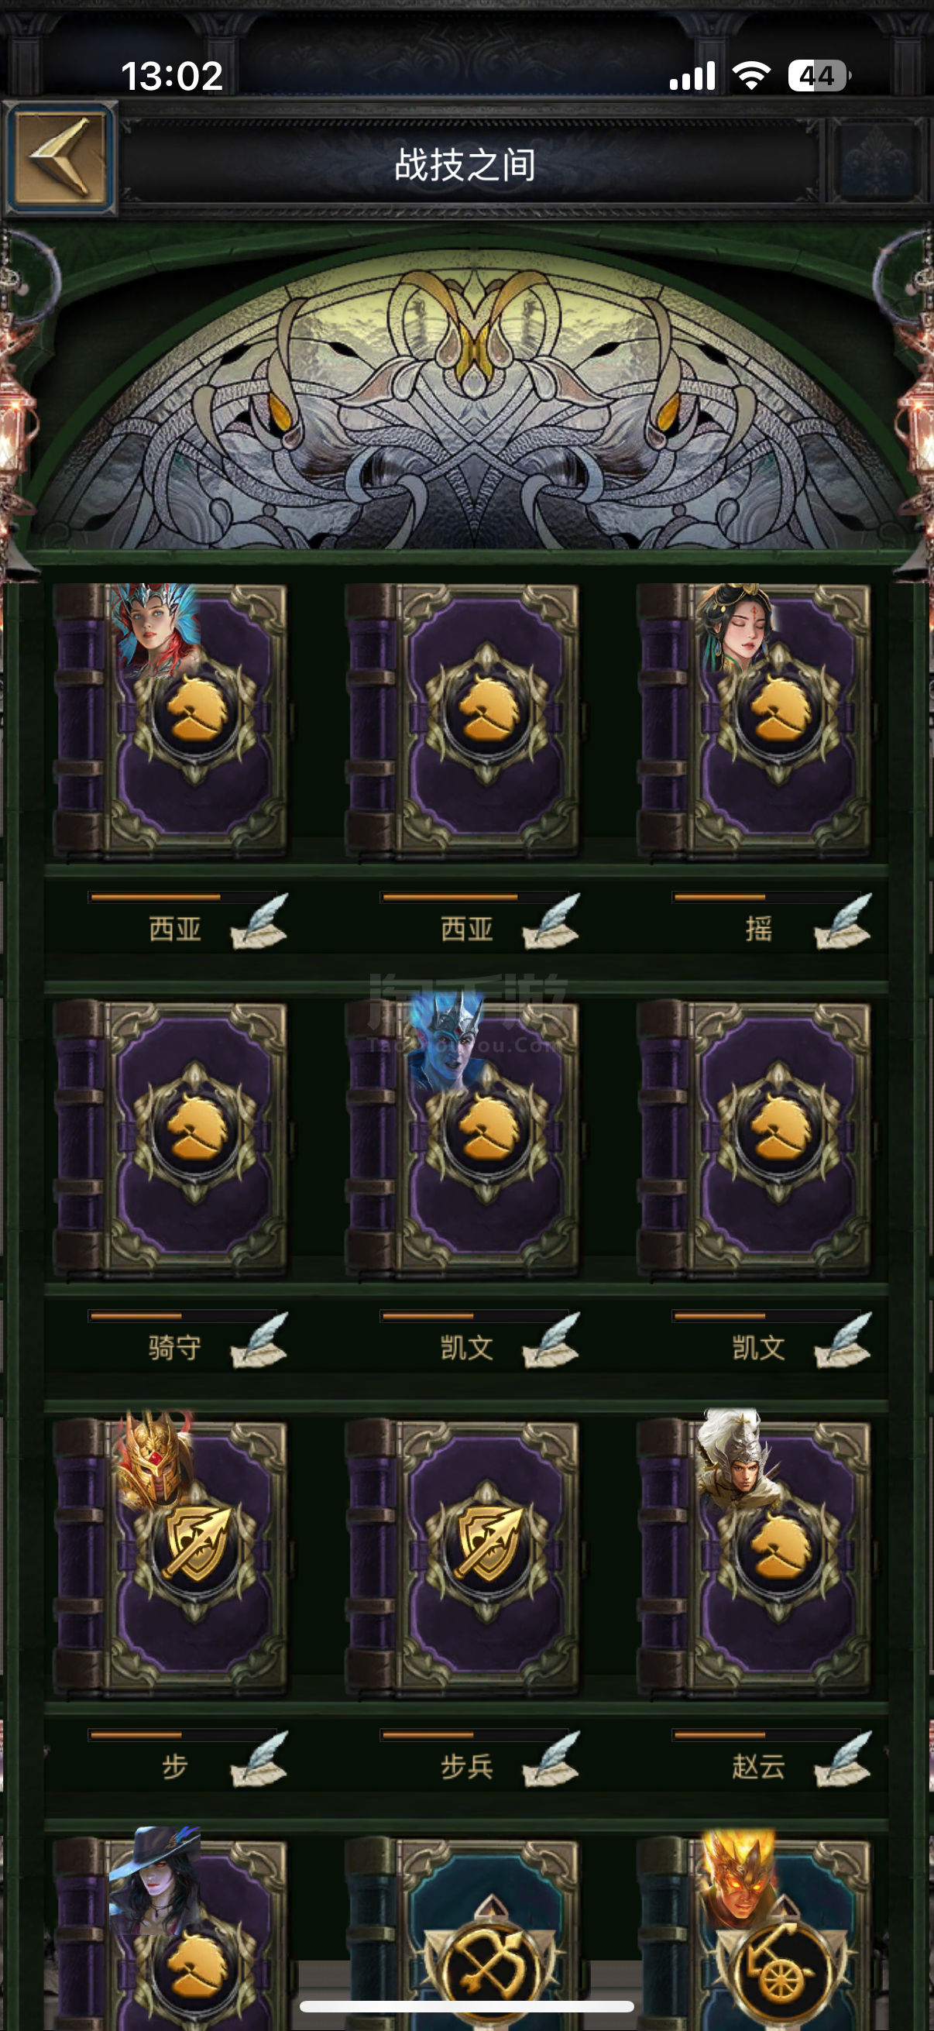Screen dimensions: 934x2031
Task: Open 摇's cavalry skill book
Action: tap(754, 720)
